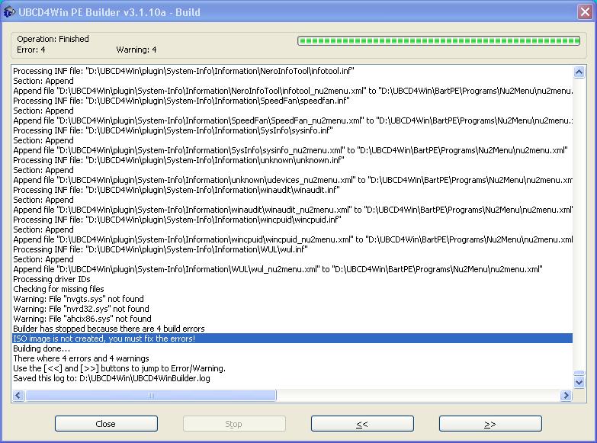Select the "ISO image is not created" log line
This screenshot has width=597, height=443.
(x=293, y=339)
